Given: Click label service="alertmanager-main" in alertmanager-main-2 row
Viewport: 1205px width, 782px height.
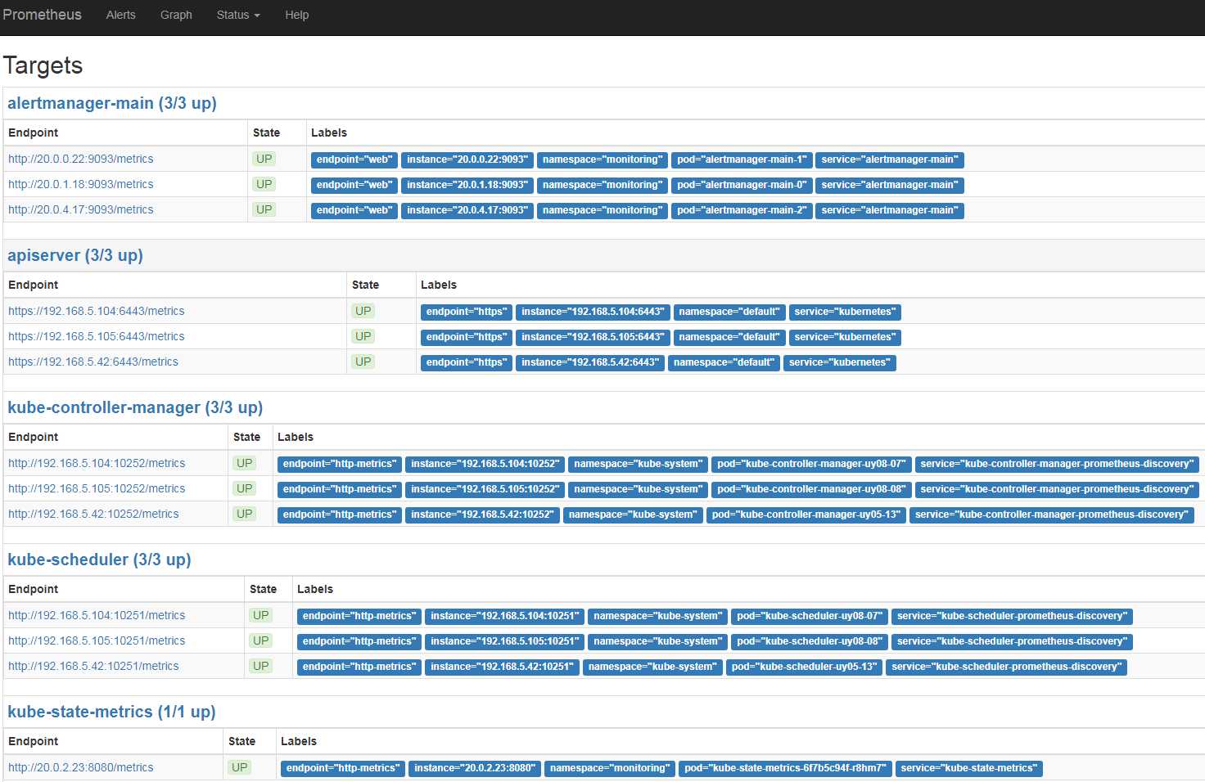Looking at the screenshot, I should pyautogui.click(x=890, y=210).
